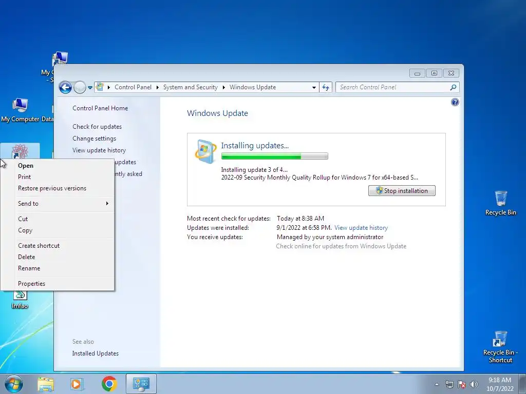Select System and Security breadcrumb
Image resolution: width=526 pixels, height=394 pixels.
(x=190, y=87)
